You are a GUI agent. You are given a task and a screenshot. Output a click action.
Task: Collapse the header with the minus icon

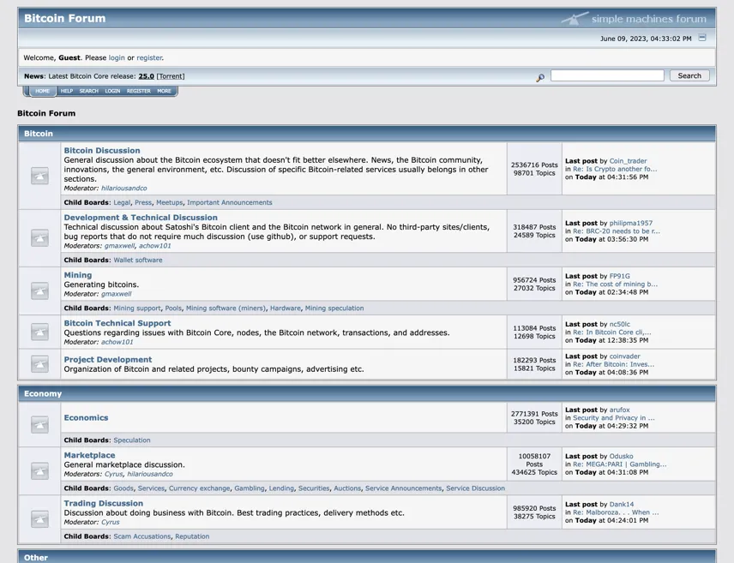[x=702, y=38]
